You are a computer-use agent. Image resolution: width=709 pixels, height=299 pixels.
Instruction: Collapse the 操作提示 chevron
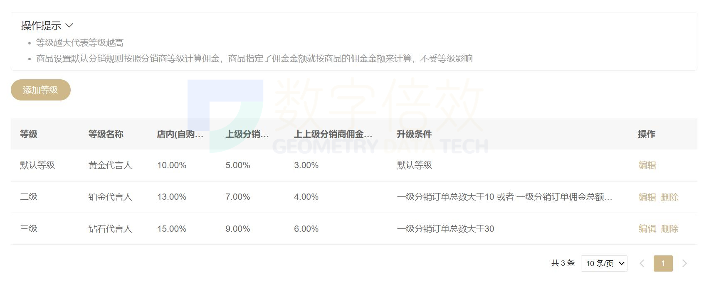69,26
